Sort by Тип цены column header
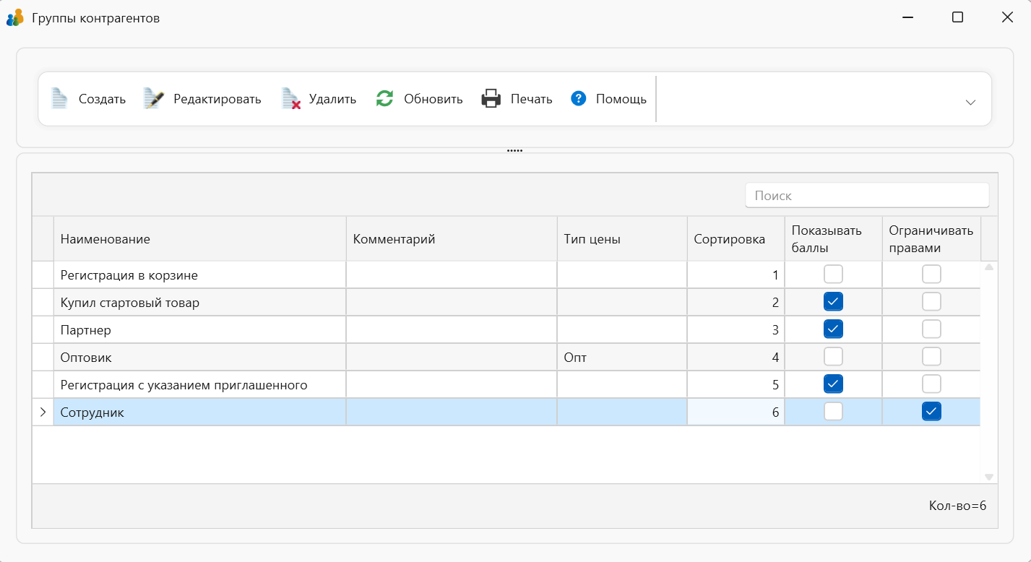 (622, 239)
